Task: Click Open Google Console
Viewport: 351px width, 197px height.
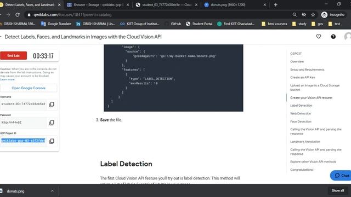Action: tap(29, 88)
